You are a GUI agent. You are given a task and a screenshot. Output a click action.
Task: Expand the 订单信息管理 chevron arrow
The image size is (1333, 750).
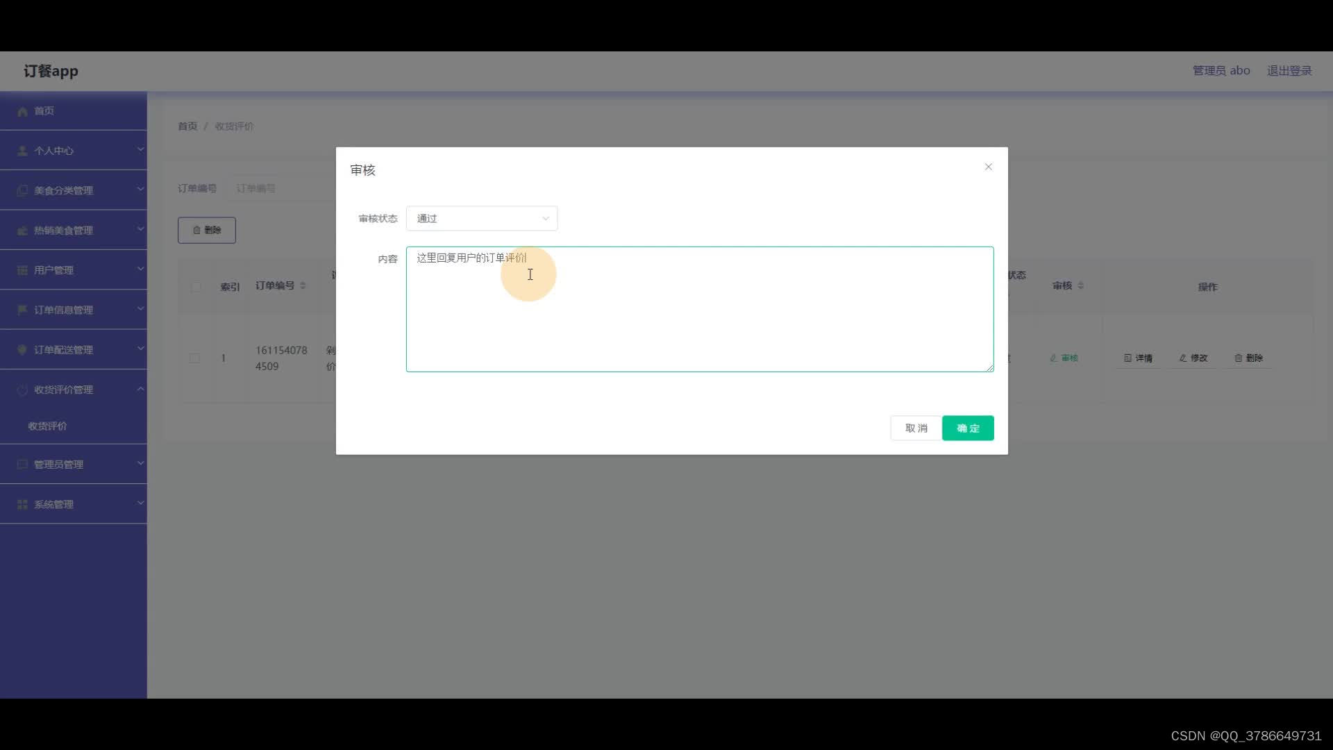tap(140, 309)
